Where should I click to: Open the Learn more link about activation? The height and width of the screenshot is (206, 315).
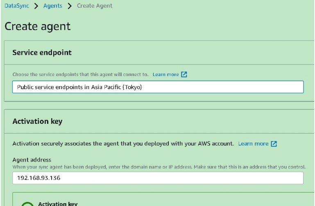tap(253, 144)
